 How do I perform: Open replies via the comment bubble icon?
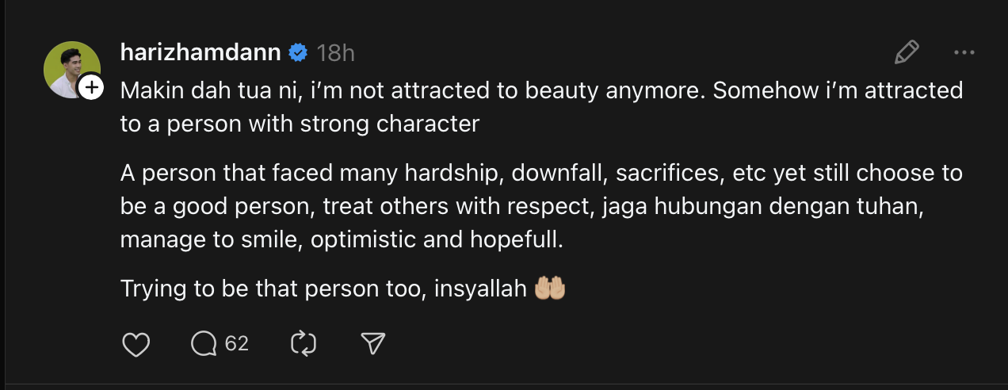tap(204, 343)
